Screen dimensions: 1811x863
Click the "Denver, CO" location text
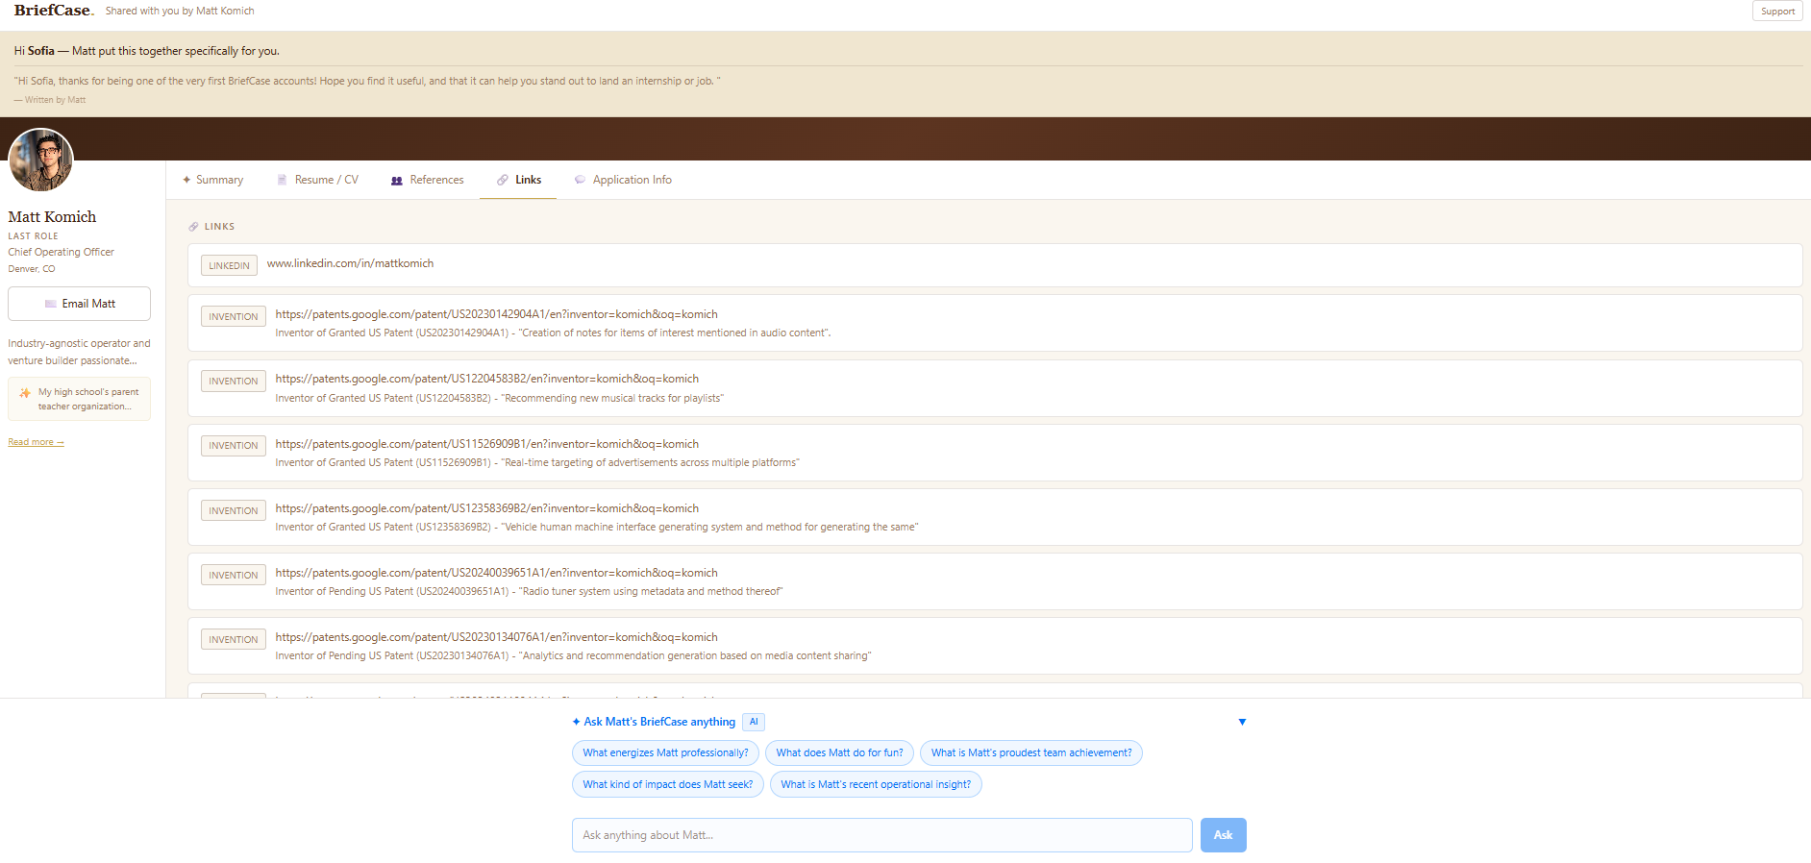tap(32, 269)
